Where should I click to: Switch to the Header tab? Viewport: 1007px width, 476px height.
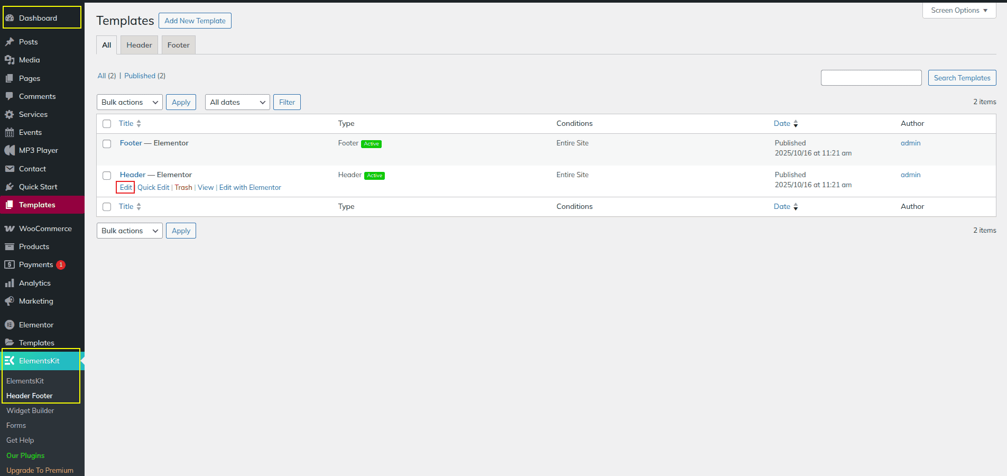click(x=139, y=45)
